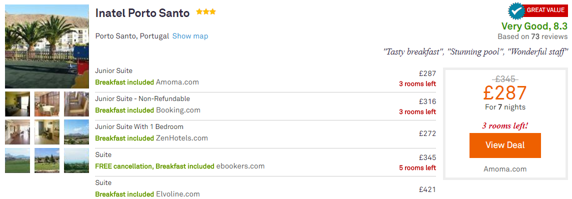The height and width of the screenshot is (199, 572).
Task: Click the Based on 73 reviews text
Action: [532, 36]
